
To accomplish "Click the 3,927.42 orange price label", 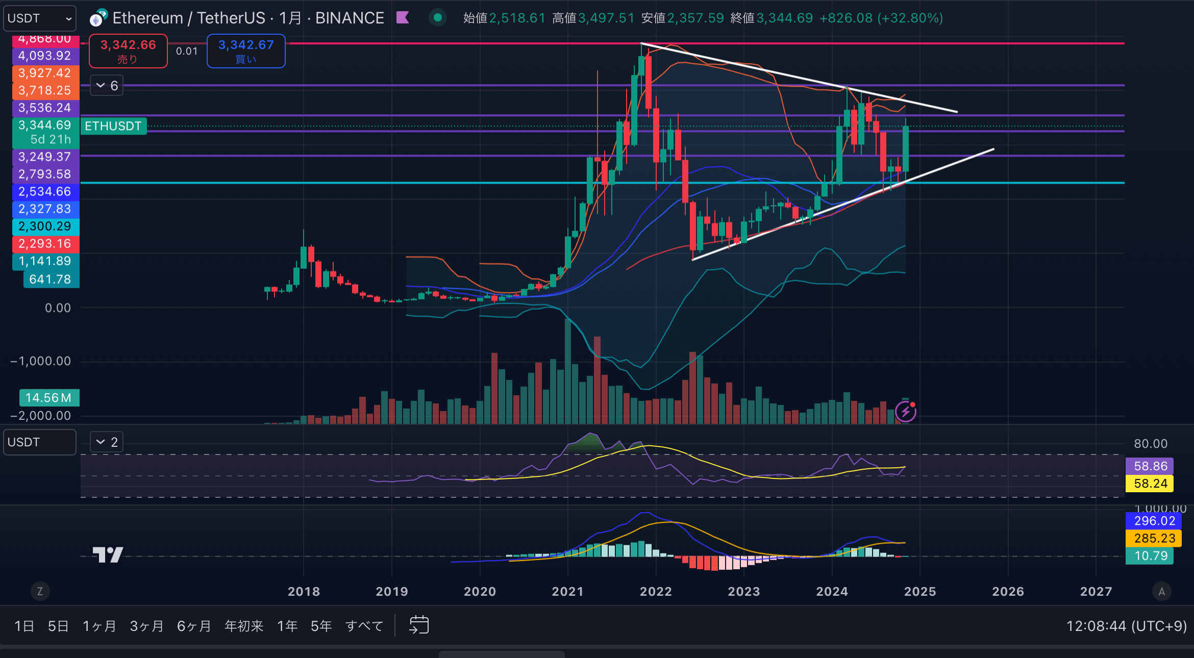I will [45, 73].
